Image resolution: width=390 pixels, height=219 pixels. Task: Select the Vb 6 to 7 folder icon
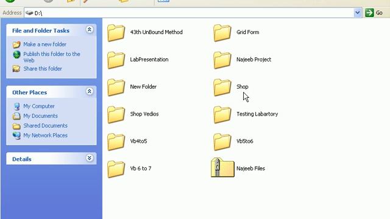click(116, 169)
